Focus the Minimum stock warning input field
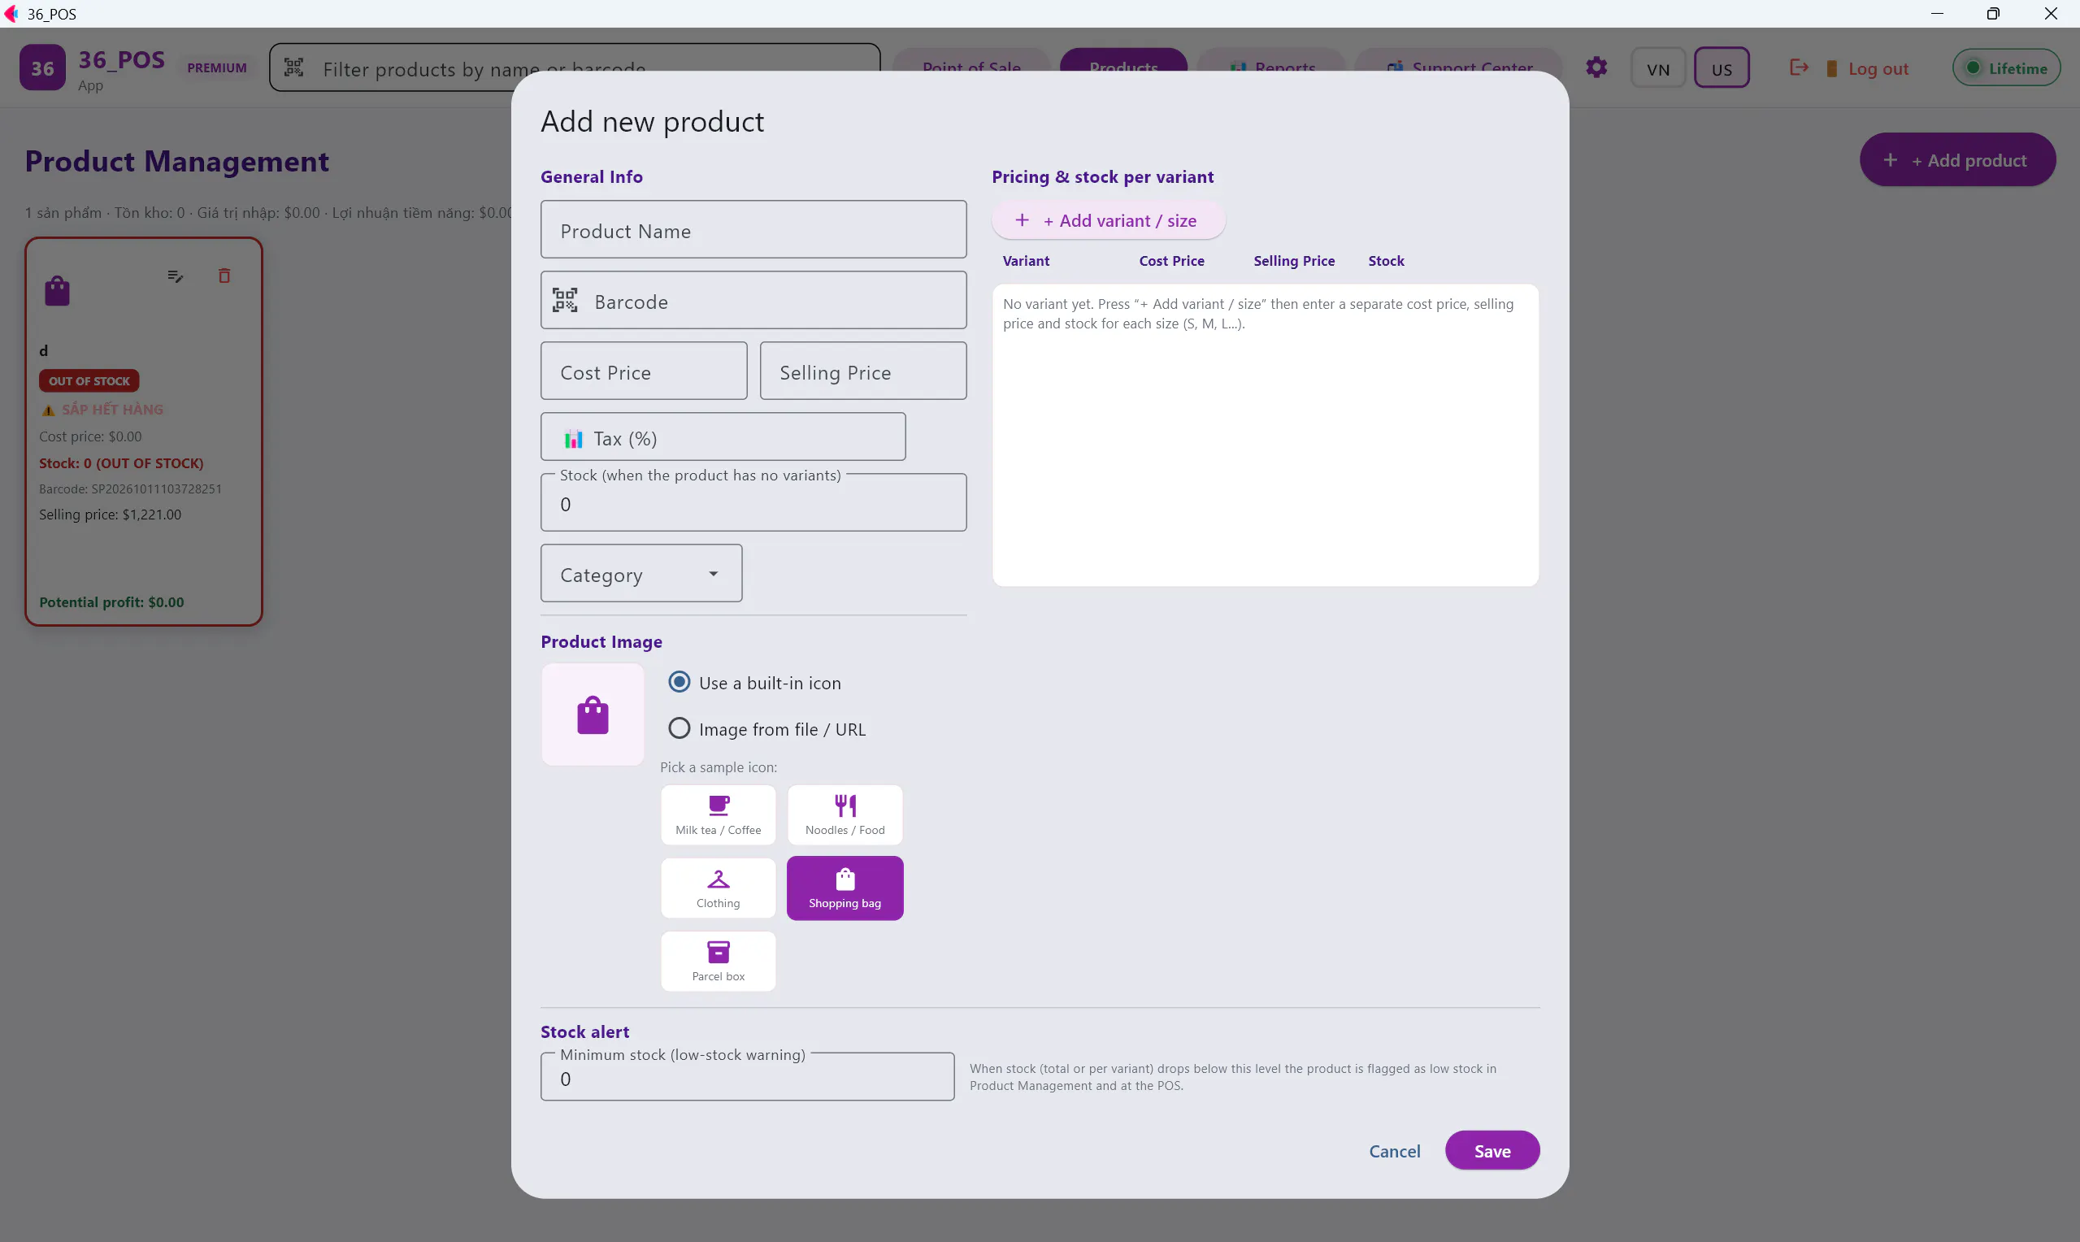 (747, 1077)
